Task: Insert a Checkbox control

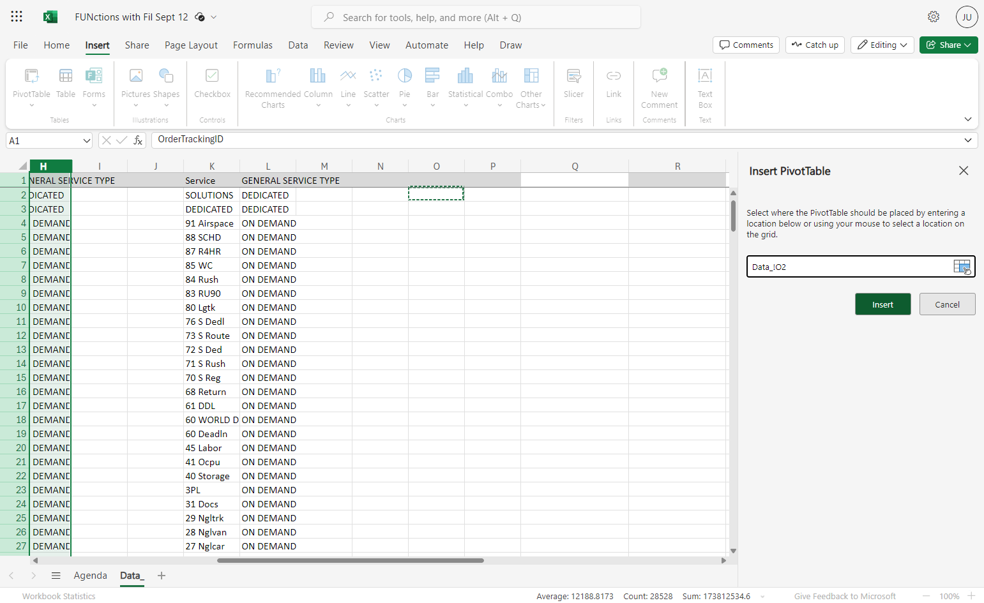Action: pyautogui.click(x=212, y=84)
